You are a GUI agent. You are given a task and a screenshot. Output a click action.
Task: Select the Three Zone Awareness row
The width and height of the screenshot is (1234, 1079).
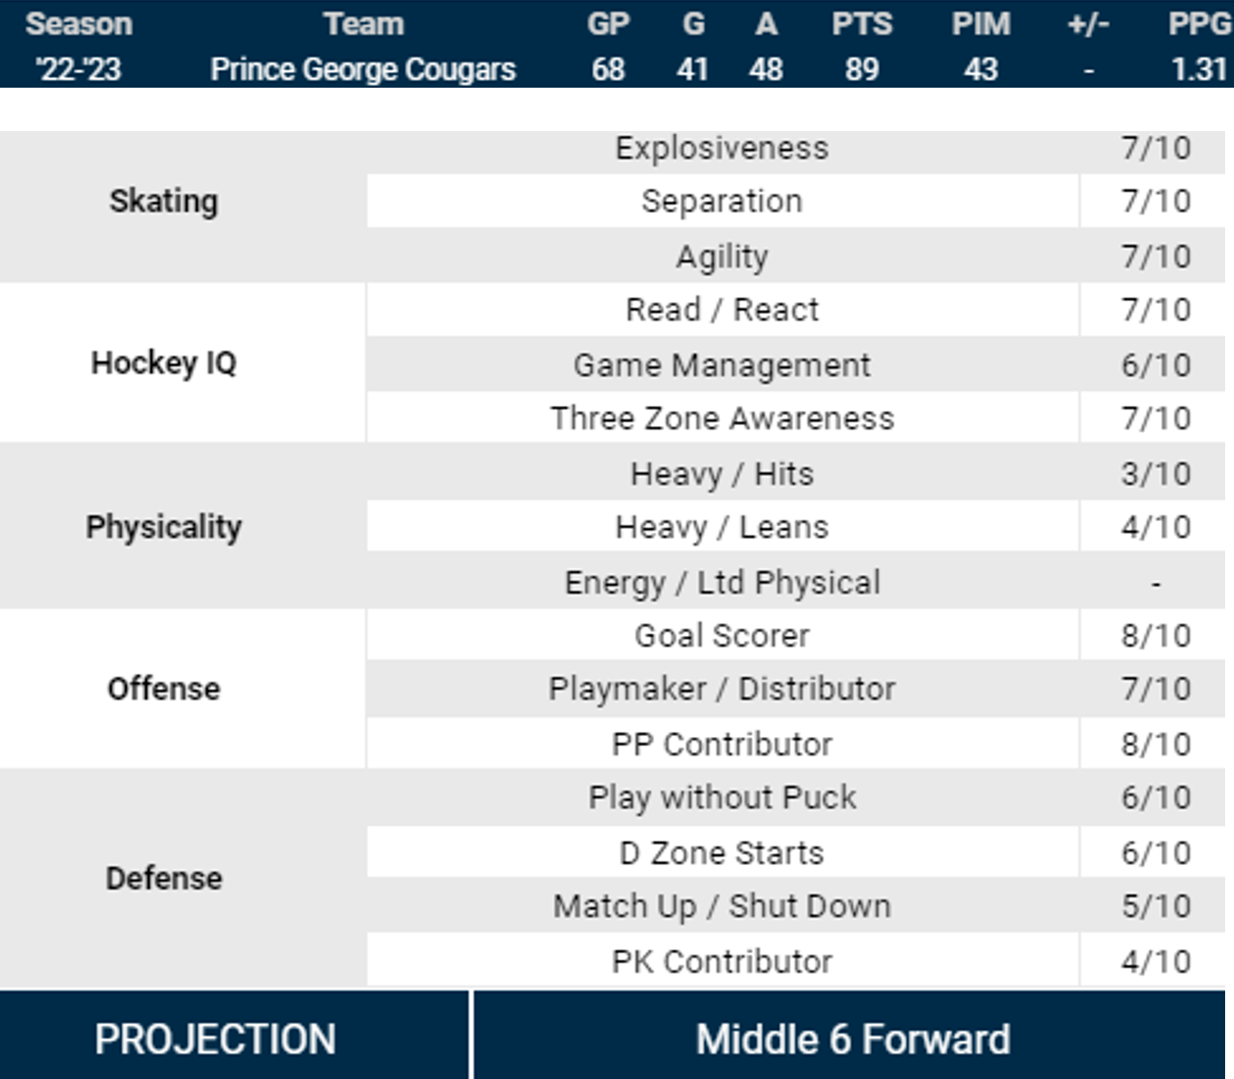tap(722, 418)
